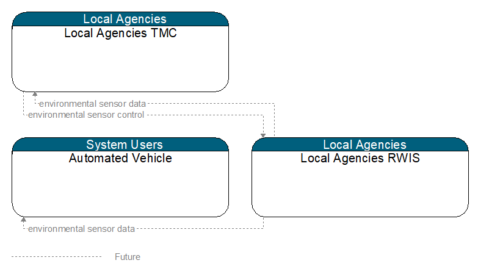The width and height of the screenshot is (478, 274).
Task: Click the 'environmental sensor control' flow label
Action: tap(86, 115)
